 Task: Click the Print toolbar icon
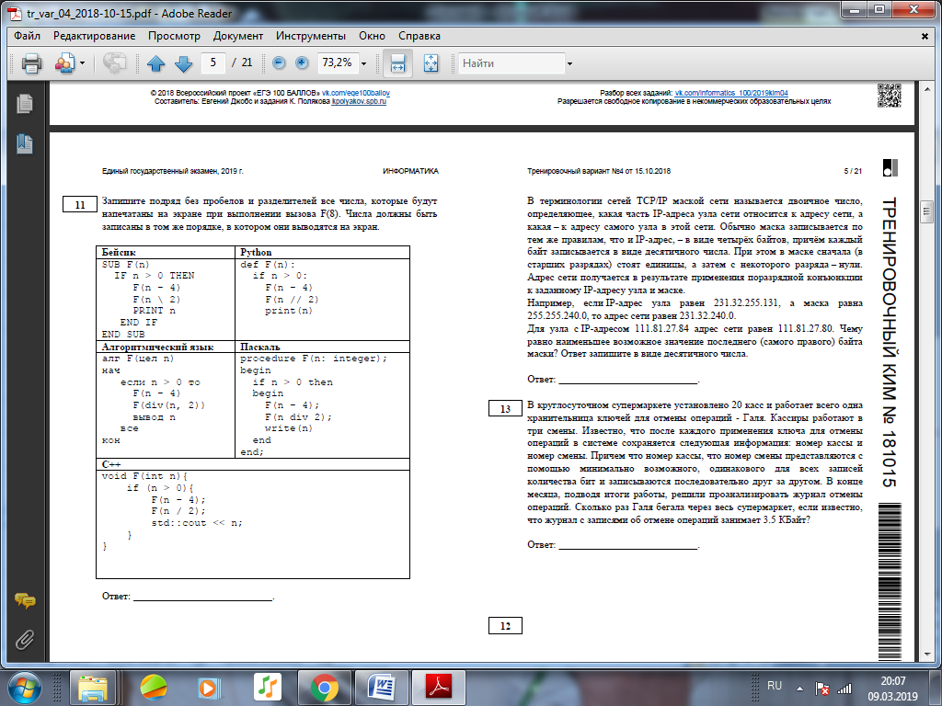[x=32, y=63]
